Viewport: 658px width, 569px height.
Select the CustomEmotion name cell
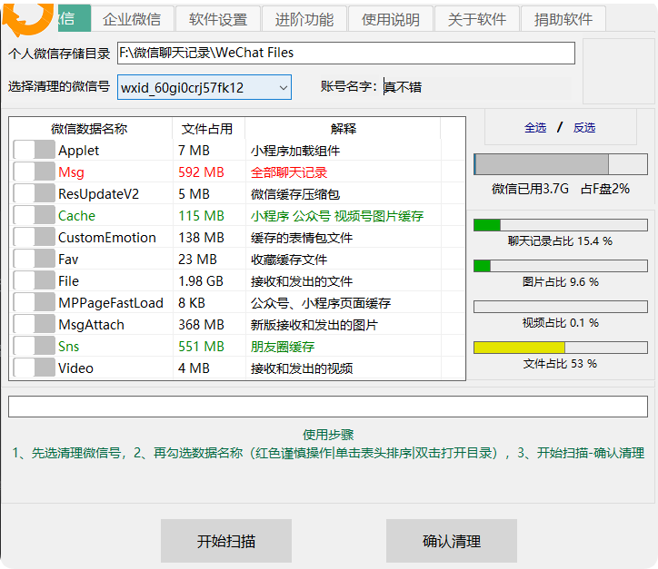(x=107, y=237)
